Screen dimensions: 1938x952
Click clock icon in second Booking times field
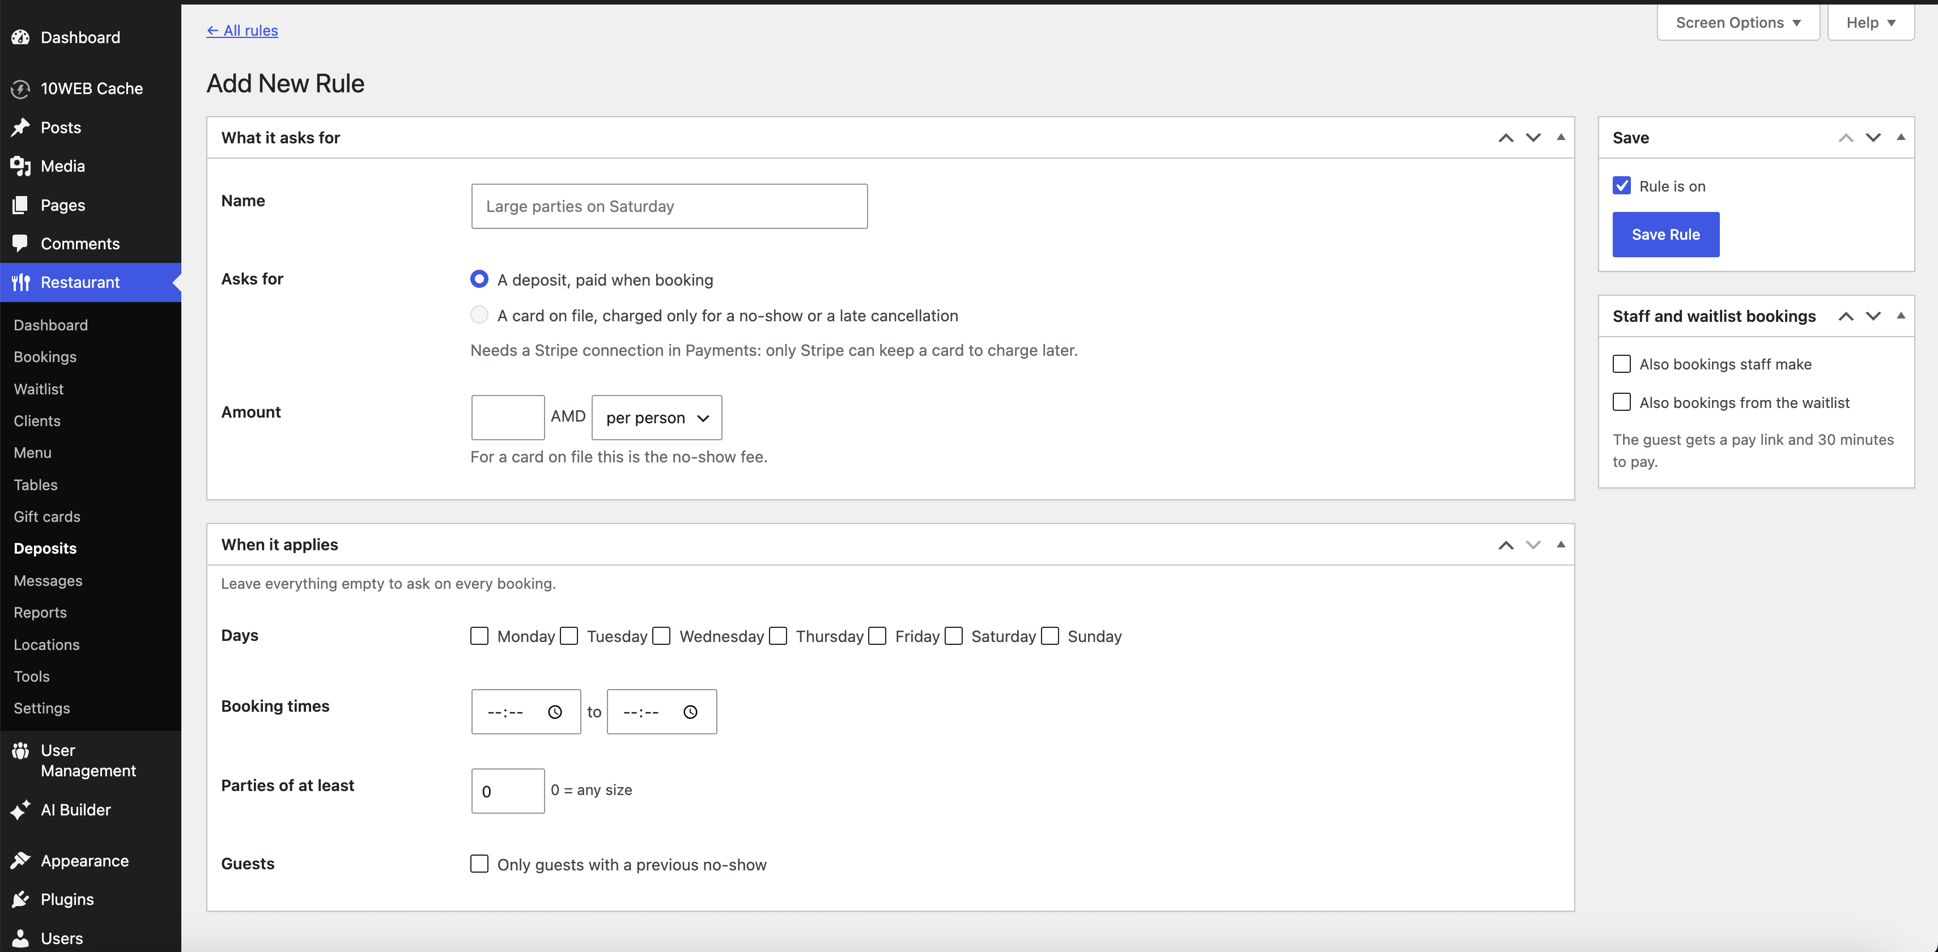pyautogui.click(x=691, y=712)
